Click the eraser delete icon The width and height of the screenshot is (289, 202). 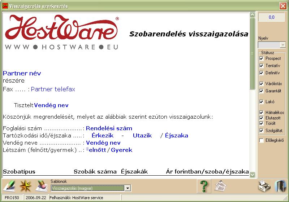point(42,186)
